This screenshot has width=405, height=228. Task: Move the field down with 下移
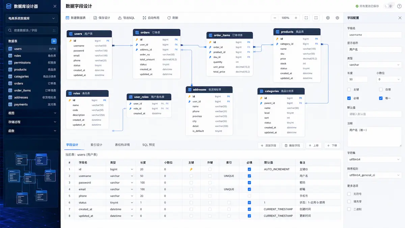coord(332,145)
